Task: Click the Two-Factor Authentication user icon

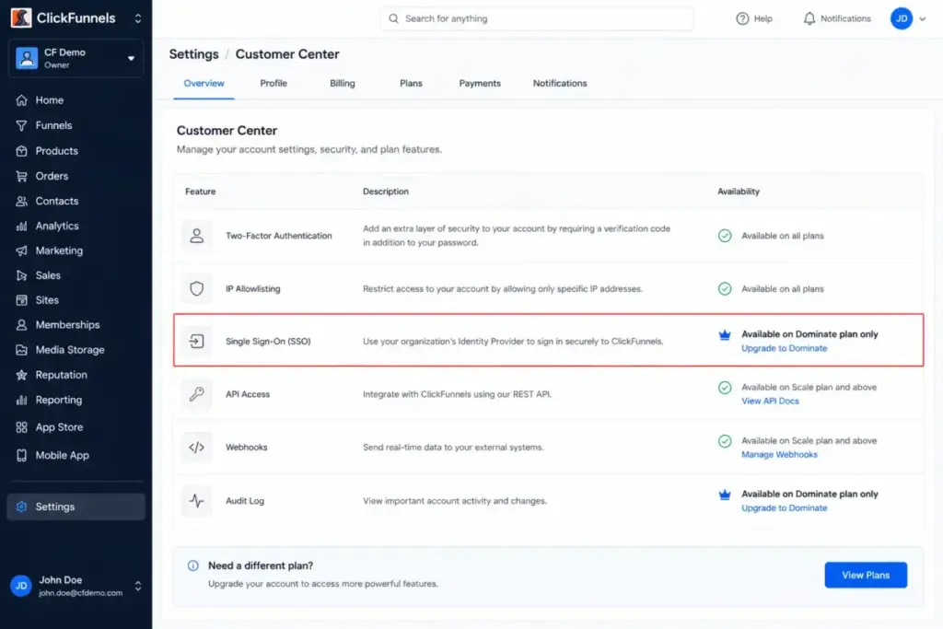Action: (197, 236)
